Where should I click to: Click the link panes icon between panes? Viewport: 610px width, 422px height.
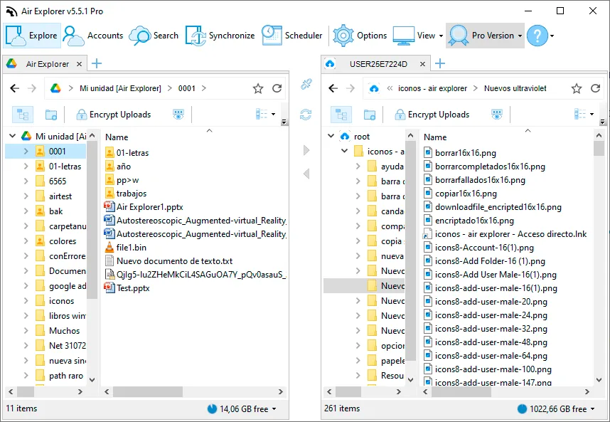[306, 84]
